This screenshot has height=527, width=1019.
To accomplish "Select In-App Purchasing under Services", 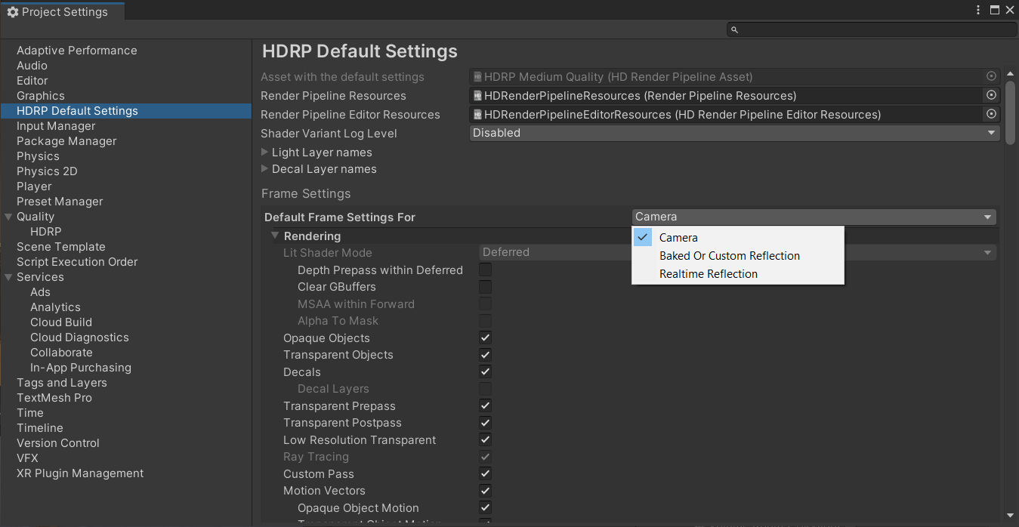I will 81,368.
